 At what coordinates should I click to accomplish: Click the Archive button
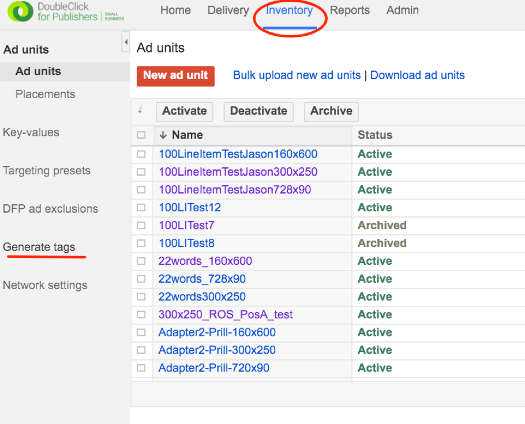331,112
